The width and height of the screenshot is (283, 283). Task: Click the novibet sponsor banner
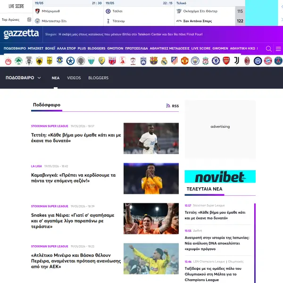tap(220, 176)
